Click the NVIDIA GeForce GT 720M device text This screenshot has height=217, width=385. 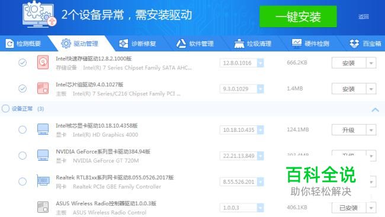pos(106,161)
